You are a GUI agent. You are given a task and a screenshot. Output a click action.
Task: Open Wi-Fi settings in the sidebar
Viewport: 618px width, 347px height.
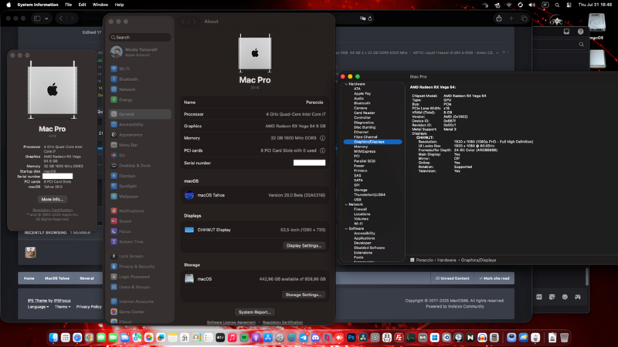124,69
